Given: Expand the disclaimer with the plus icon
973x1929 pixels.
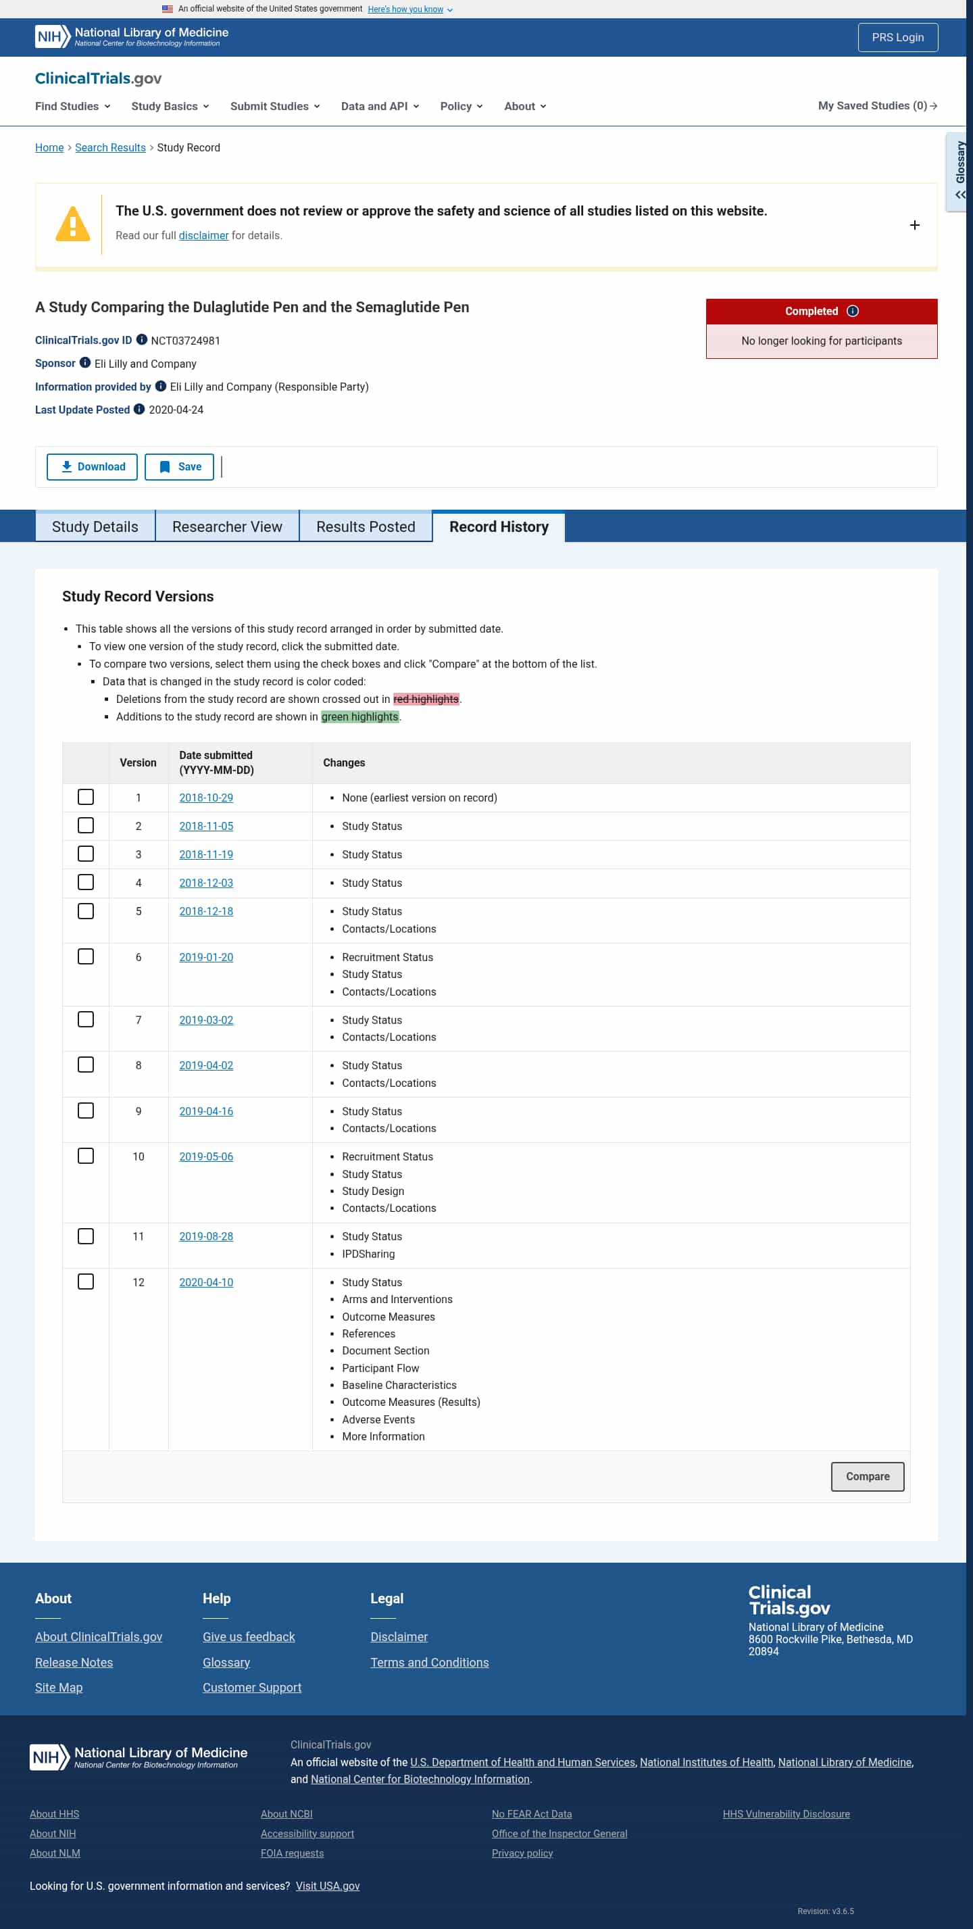Looking at the screenshot, I should (x=915, y=225).
